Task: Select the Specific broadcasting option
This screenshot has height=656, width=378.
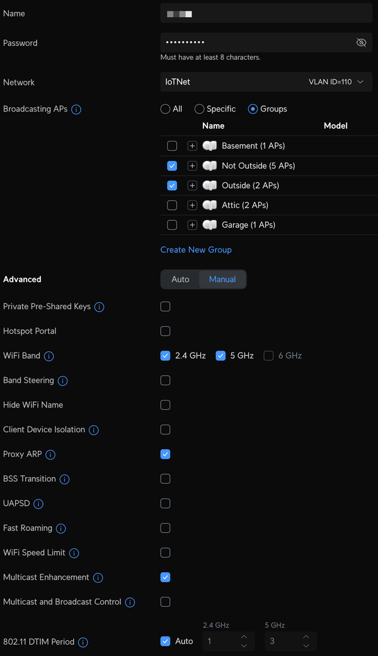Action: pos(199,108)
